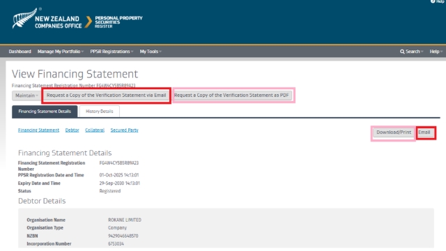
Task: Select organisation name ROKANE LIMITED
Action: coord(125,220)
